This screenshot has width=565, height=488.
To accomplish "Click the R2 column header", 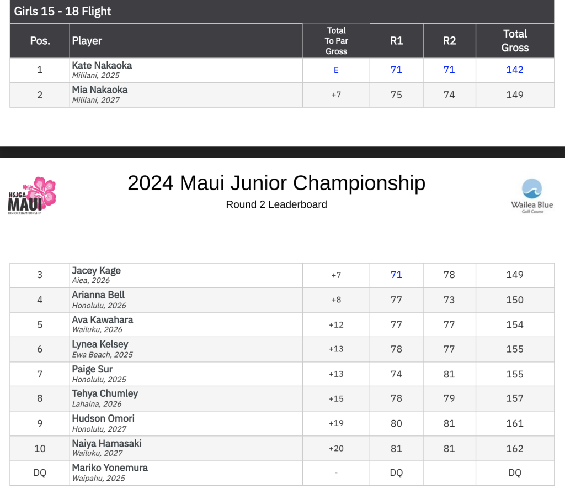I will (449, 41).
